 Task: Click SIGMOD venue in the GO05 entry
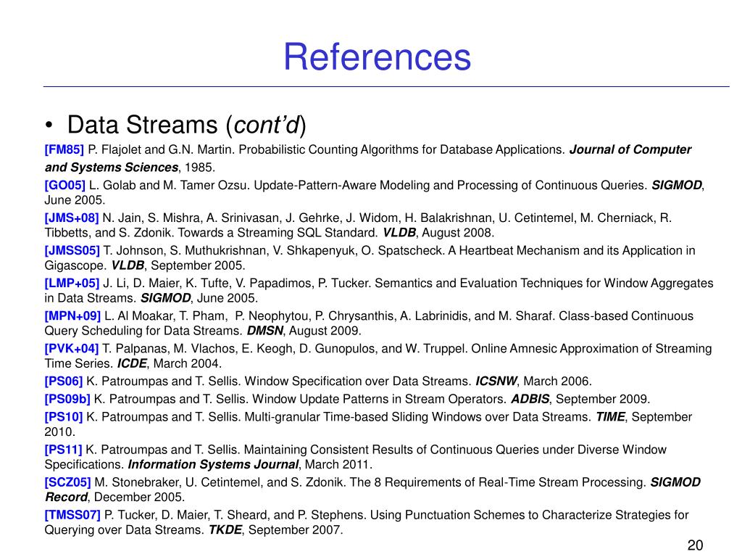(x=677, y=185)
